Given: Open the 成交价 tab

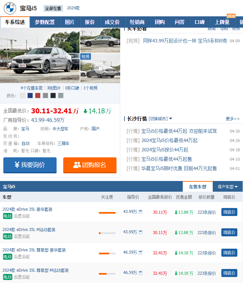Looking at the screenshot, I should click(x=112, y=22).
